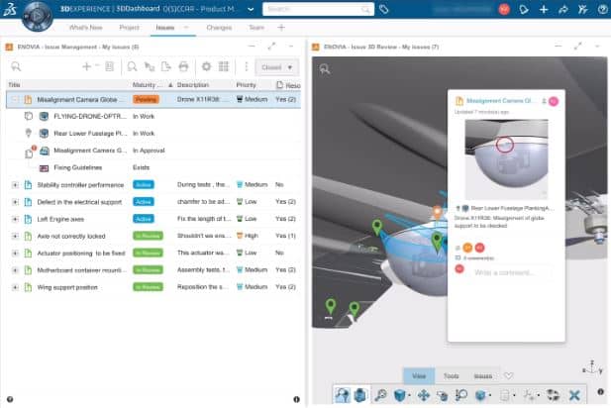Expand the Defect in the electrical support row

coord(15,202)
